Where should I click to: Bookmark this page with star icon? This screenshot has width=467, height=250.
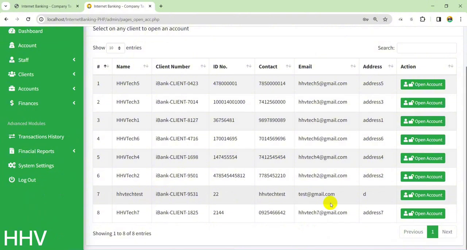[385, 19]
